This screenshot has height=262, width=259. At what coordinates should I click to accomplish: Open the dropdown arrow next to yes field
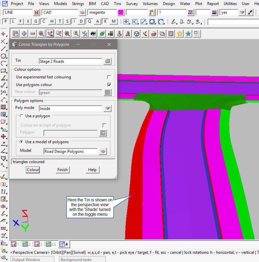242,13
